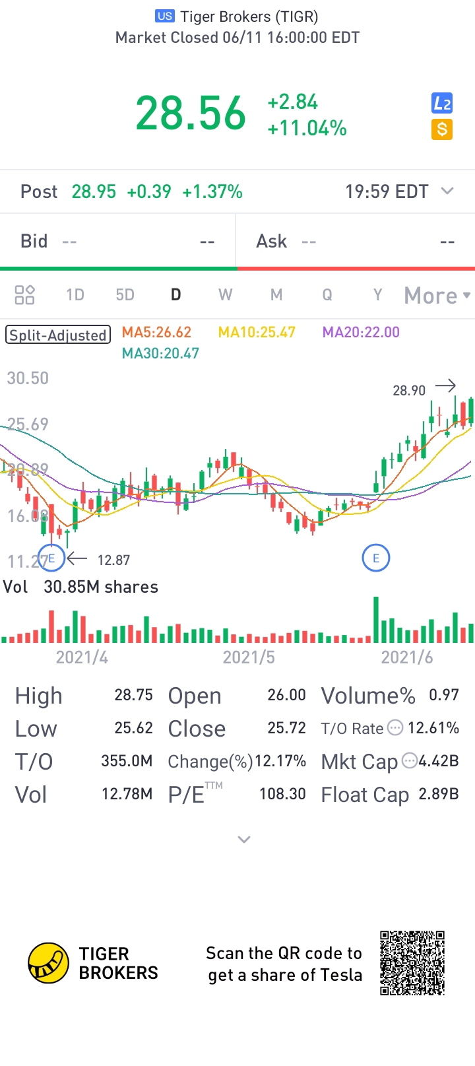The height and width of the screenshot is (1066, 475).
Task: Switch to the 1D chart tab
Action: click(x=75, y=294)
